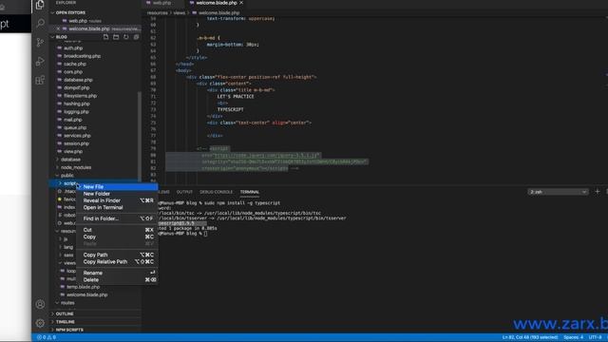Select Reveal in Finder menu entry
The image size is (608, 342).
117,200
